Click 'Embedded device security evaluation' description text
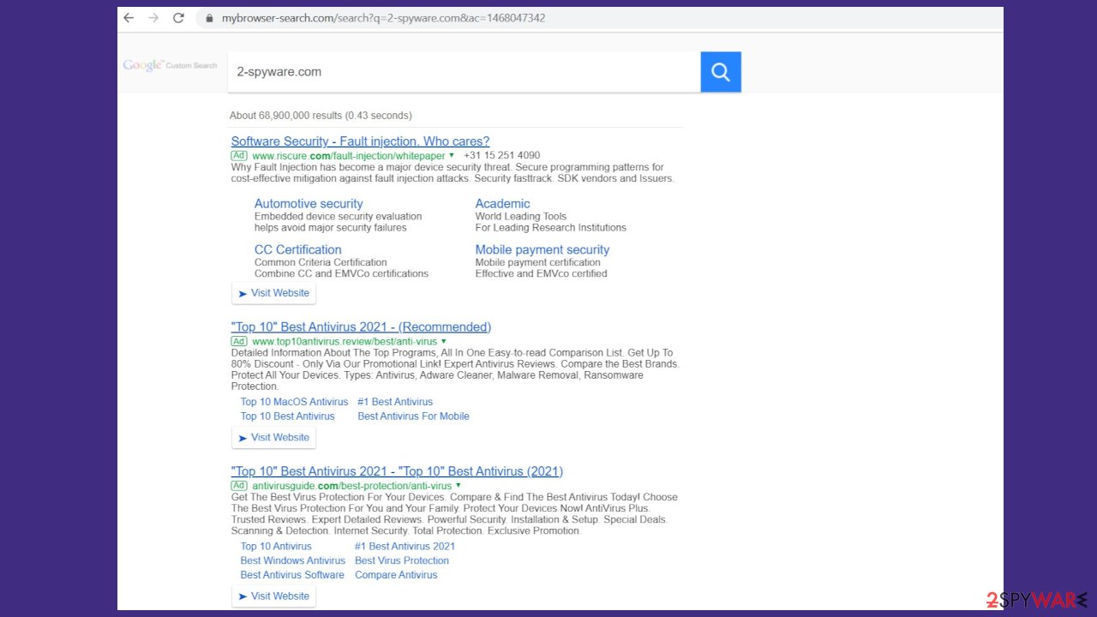Image resolution: width=1097 pixels, height=617 pixels. [x=339, y=216]
